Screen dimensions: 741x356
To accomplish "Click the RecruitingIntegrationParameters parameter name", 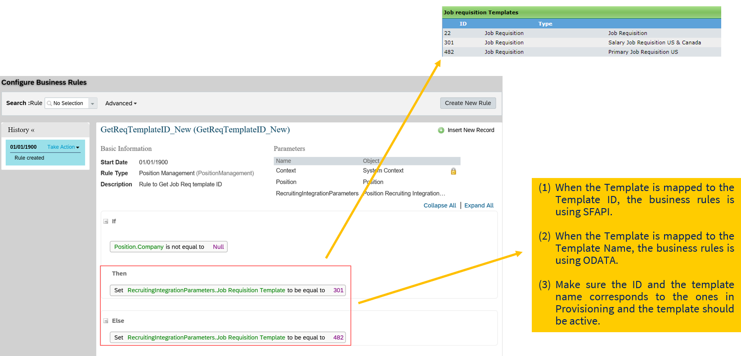I will (x=317, y=194).
